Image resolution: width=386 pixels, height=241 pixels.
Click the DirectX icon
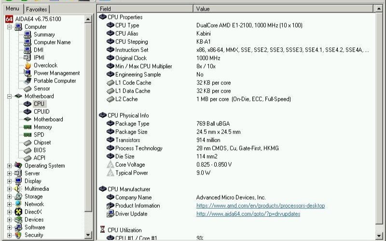pos(18,212)
